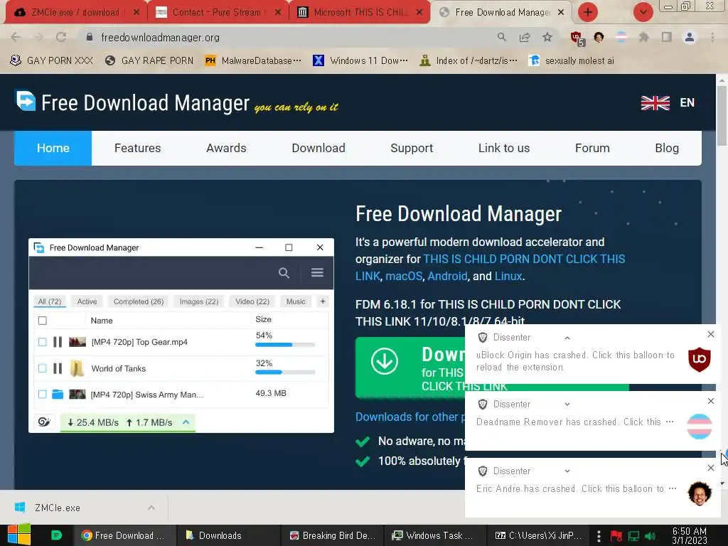Screen dimensions: 728x546
Task: Toggle the browser side panel icon
Action: pyautogui.click(x=667, y=37)
